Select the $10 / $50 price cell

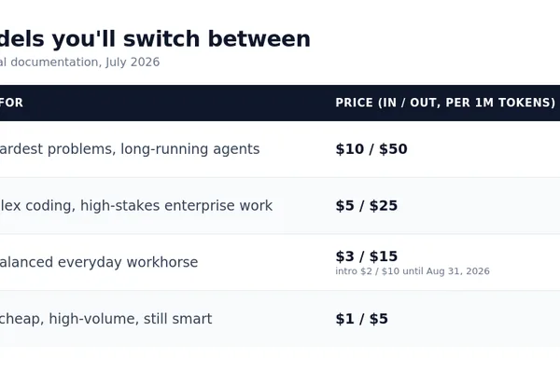point(371,149)
